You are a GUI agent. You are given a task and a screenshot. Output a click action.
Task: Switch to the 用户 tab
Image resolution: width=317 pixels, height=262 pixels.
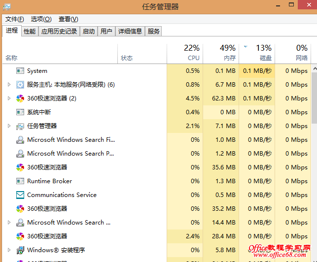pos(106,32)
